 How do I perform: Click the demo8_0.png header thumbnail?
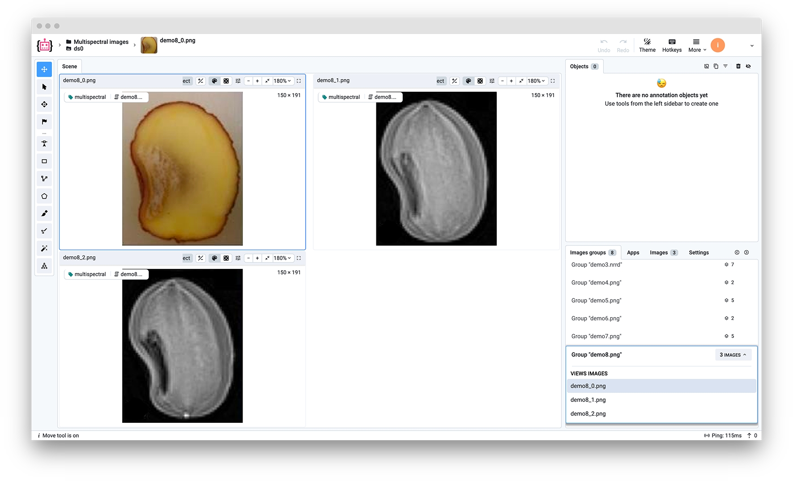click(x=149, y=45)
